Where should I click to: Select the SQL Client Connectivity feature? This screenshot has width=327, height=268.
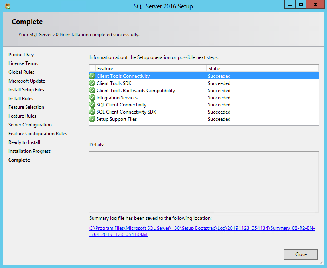tap(204, 105)
